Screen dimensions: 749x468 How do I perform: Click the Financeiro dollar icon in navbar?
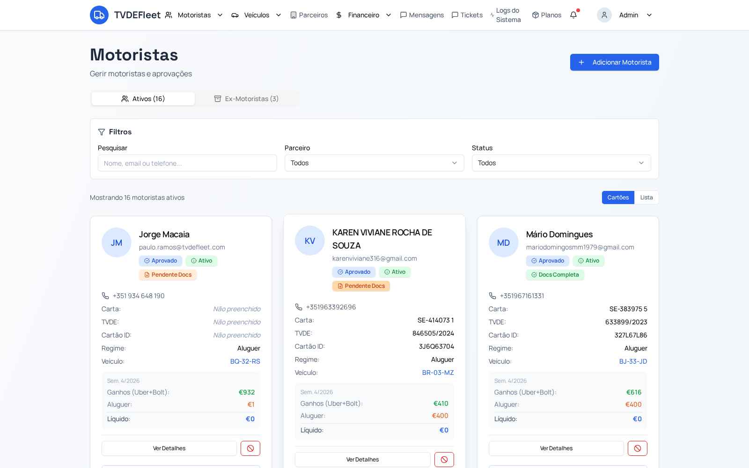339,15
